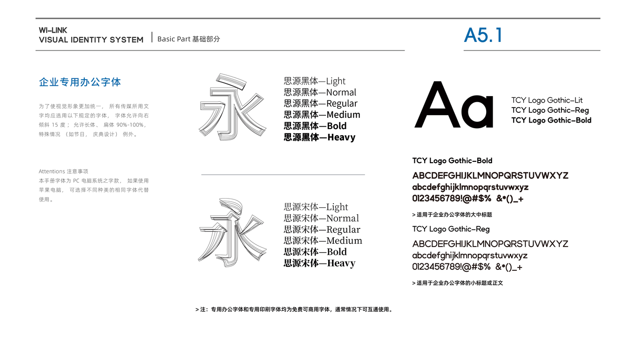Click the 'Attentions 注意事项' label
The width and height of the screenshot is (636, 358).
(63, 172)
